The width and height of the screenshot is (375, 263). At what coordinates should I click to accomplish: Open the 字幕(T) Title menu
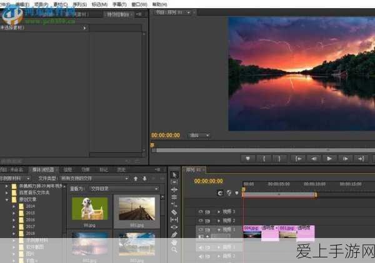119,4
